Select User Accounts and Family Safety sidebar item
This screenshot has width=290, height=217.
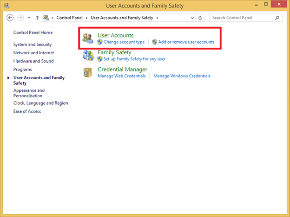tap(39, 80)
